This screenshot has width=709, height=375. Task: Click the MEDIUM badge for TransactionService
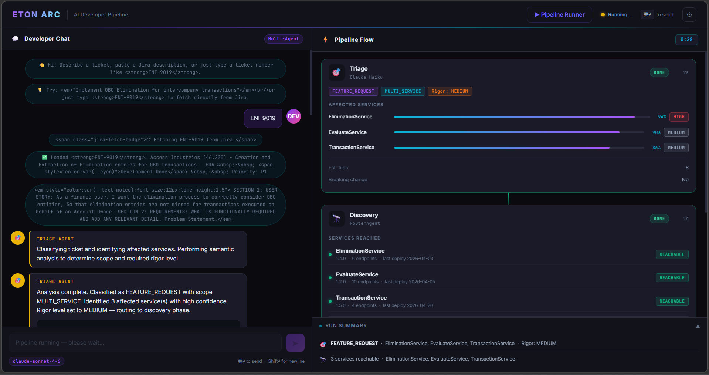pos(676,148)
